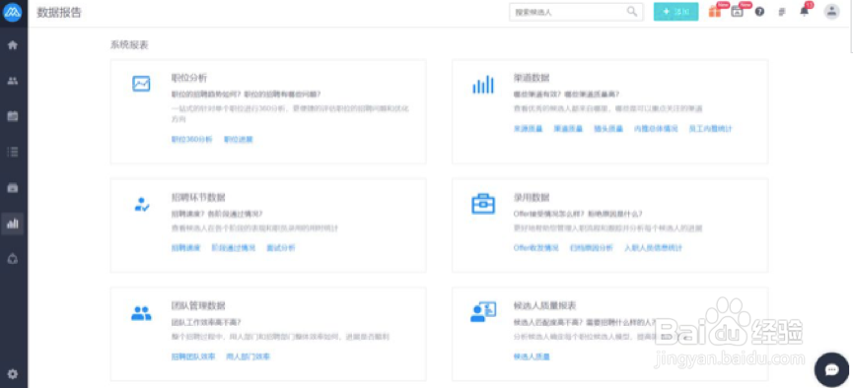This screenshot has width=853, height=388.
Task: Click the 候选人质量报表 card title
Action: (x=545, y=306)
